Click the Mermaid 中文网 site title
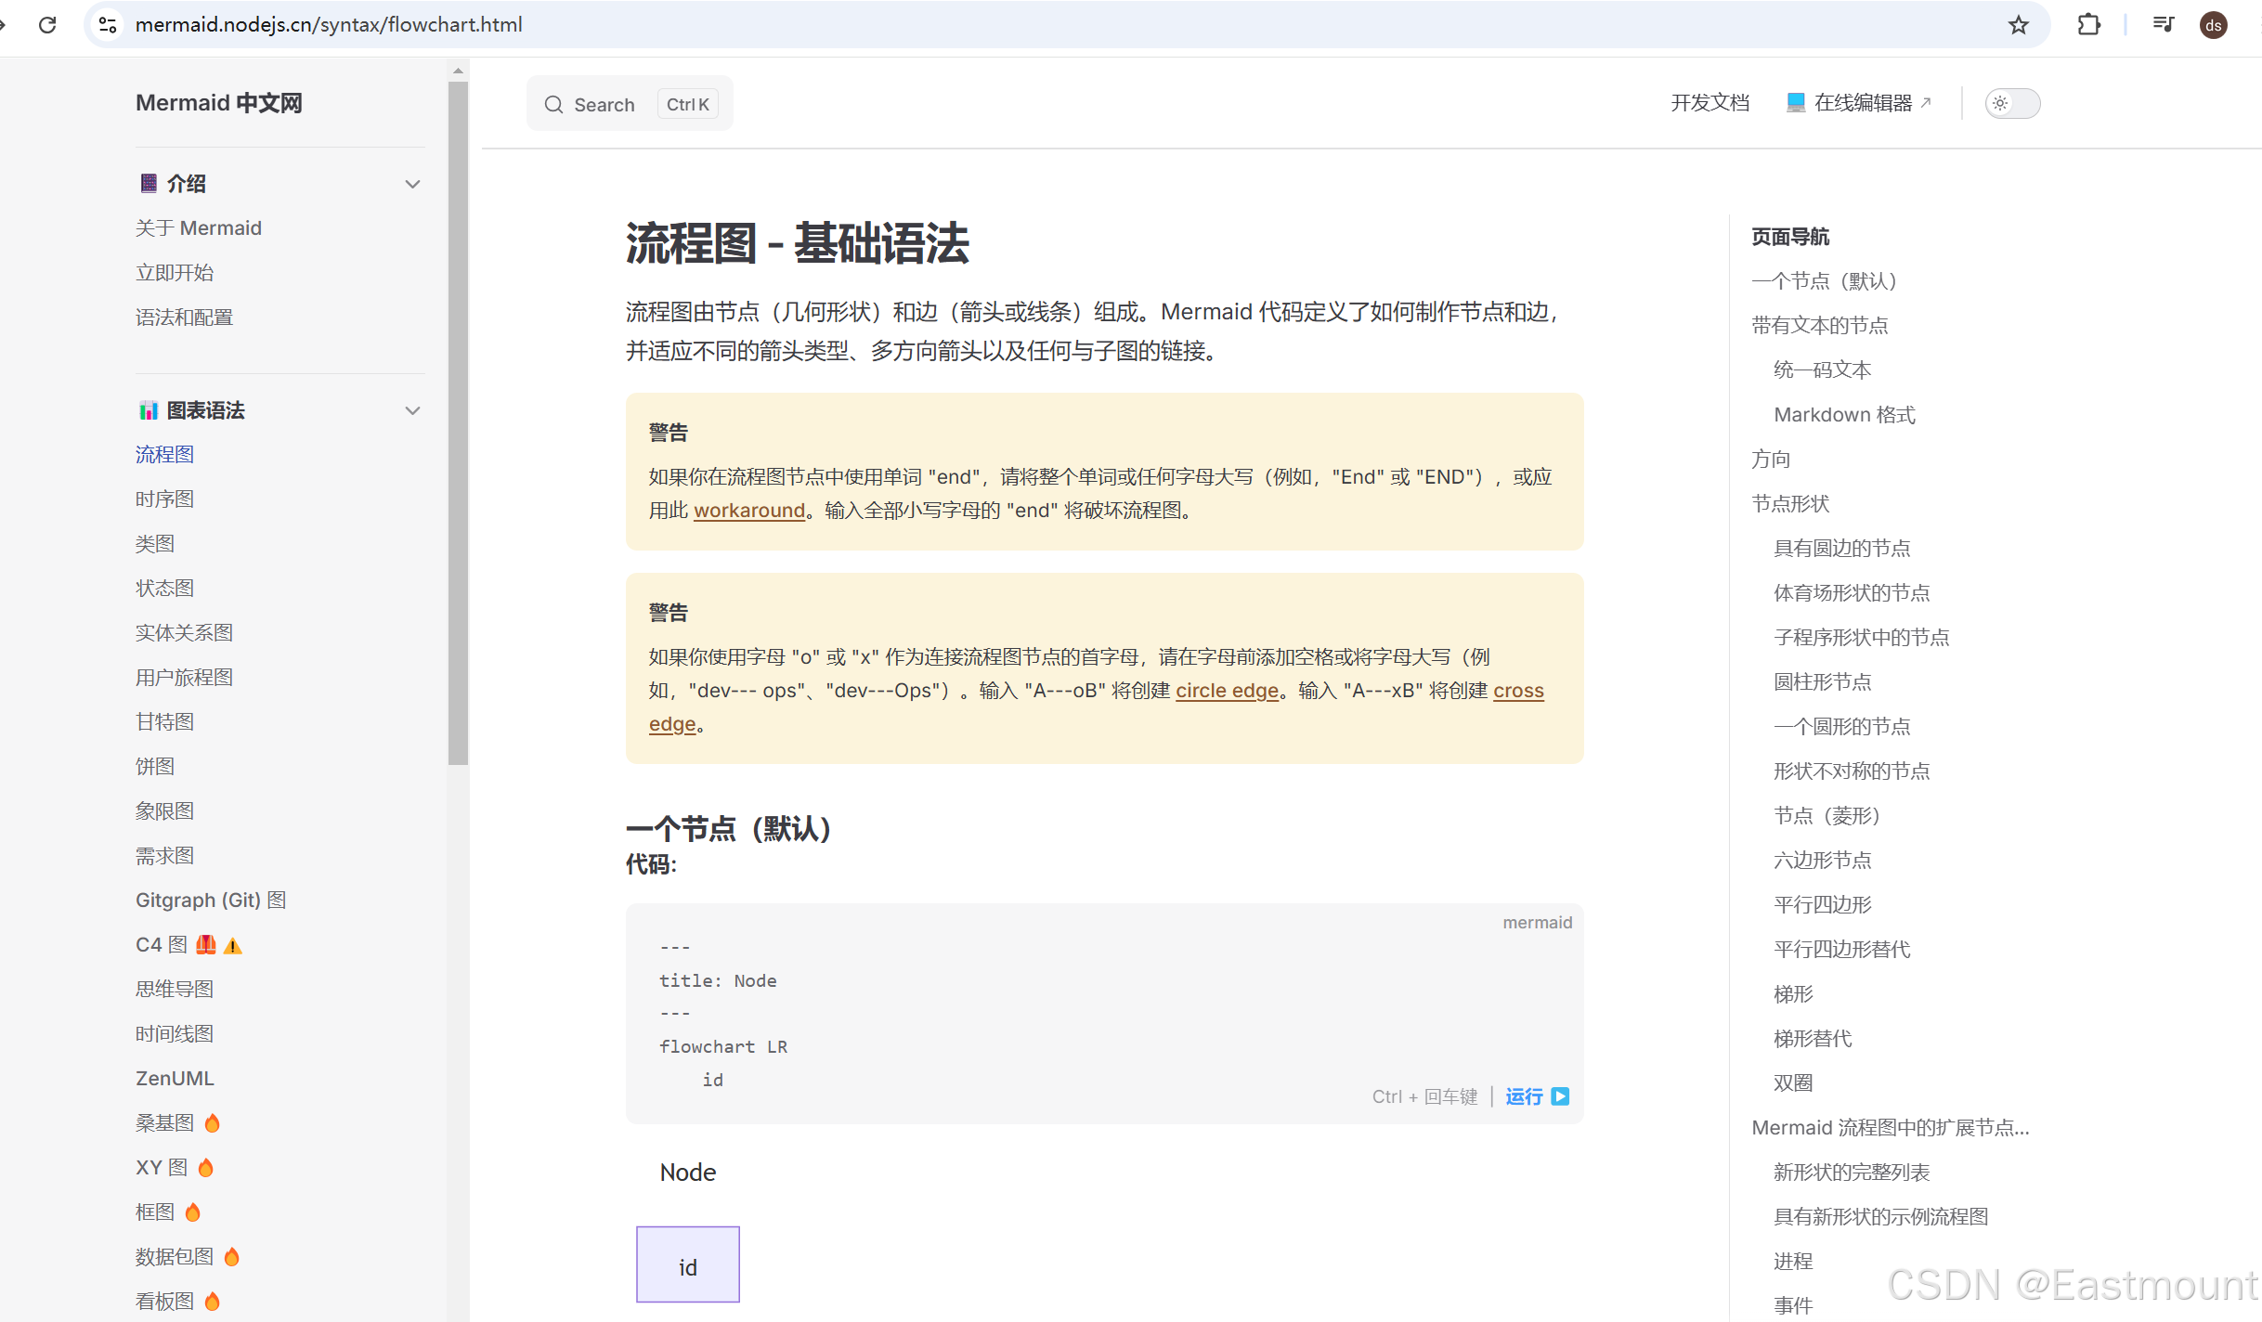 219,103
